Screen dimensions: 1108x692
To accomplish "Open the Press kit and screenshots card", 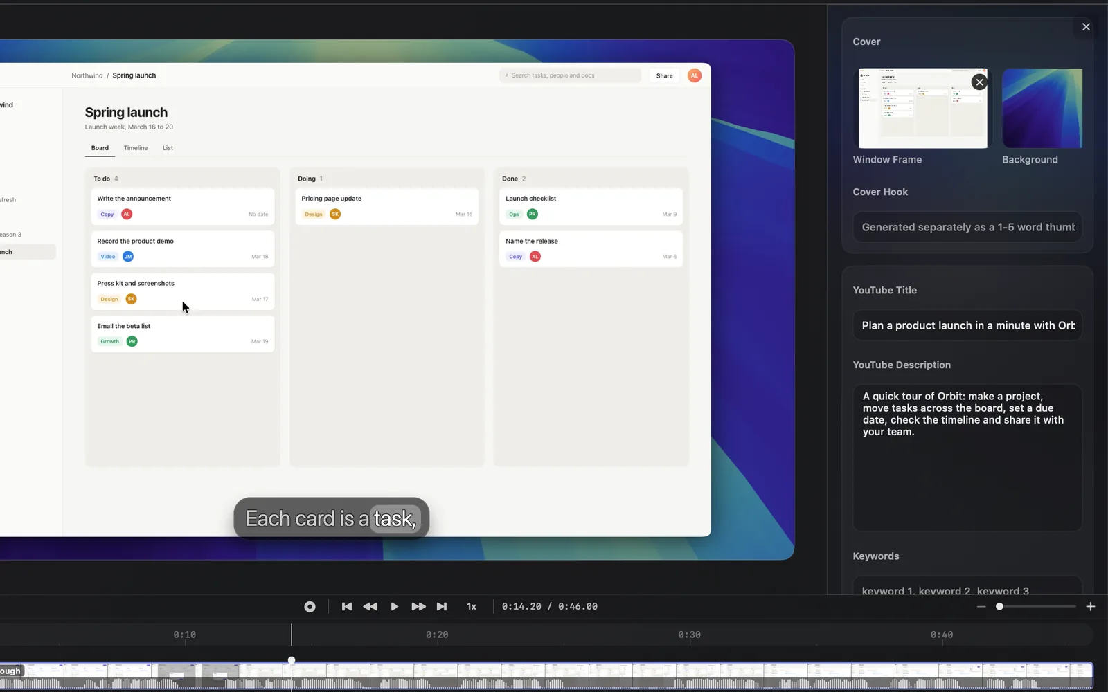I will pyautogui.click(x=183, y=291).
